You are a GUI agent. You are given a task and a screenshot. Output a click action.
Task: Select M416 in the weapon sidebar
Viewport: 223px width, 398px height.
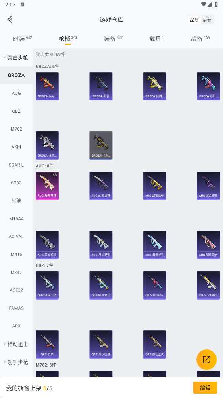16,254
